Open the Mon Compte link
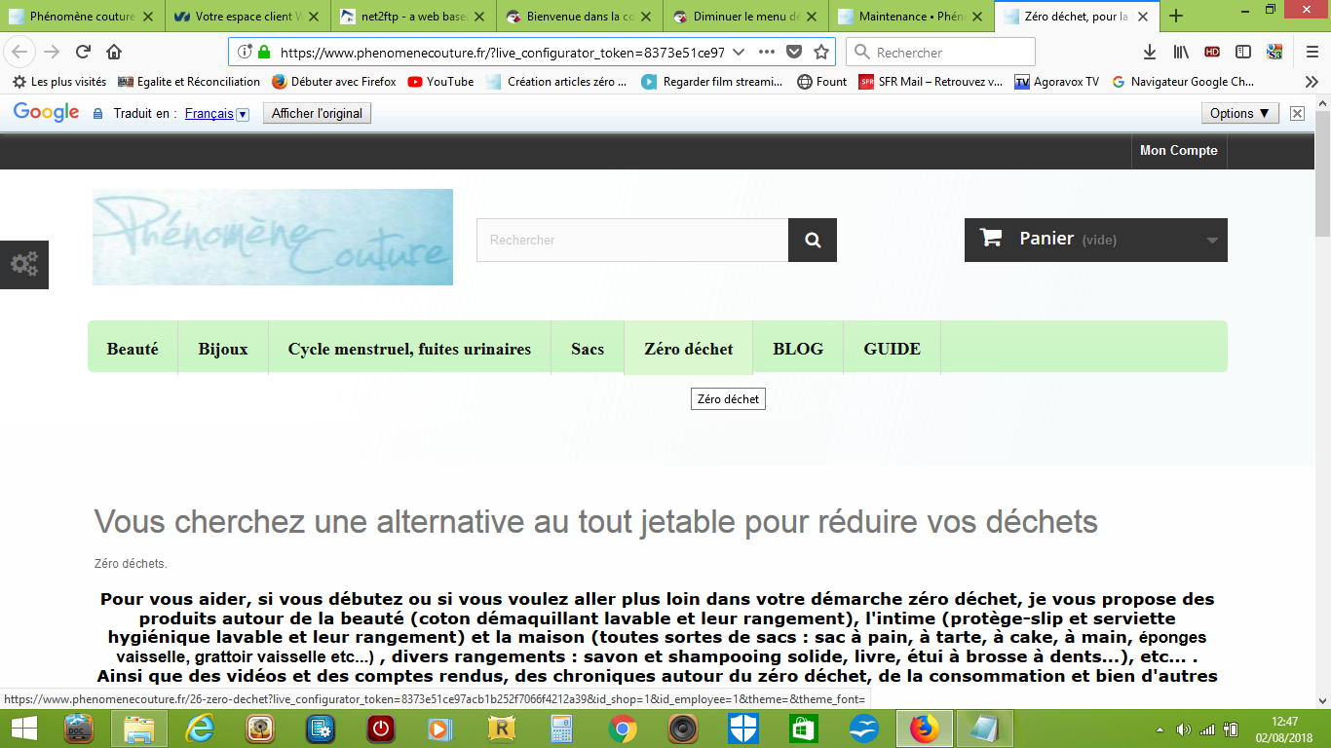Screen dimensions: 1331x748 click(1179, 151)
